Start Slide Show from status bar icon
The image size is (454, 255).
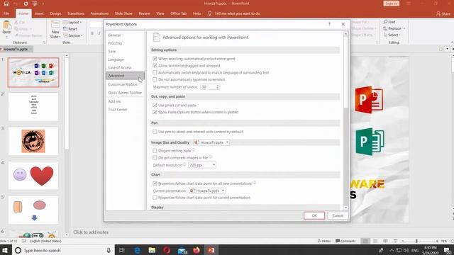click(x=395, y=241)
